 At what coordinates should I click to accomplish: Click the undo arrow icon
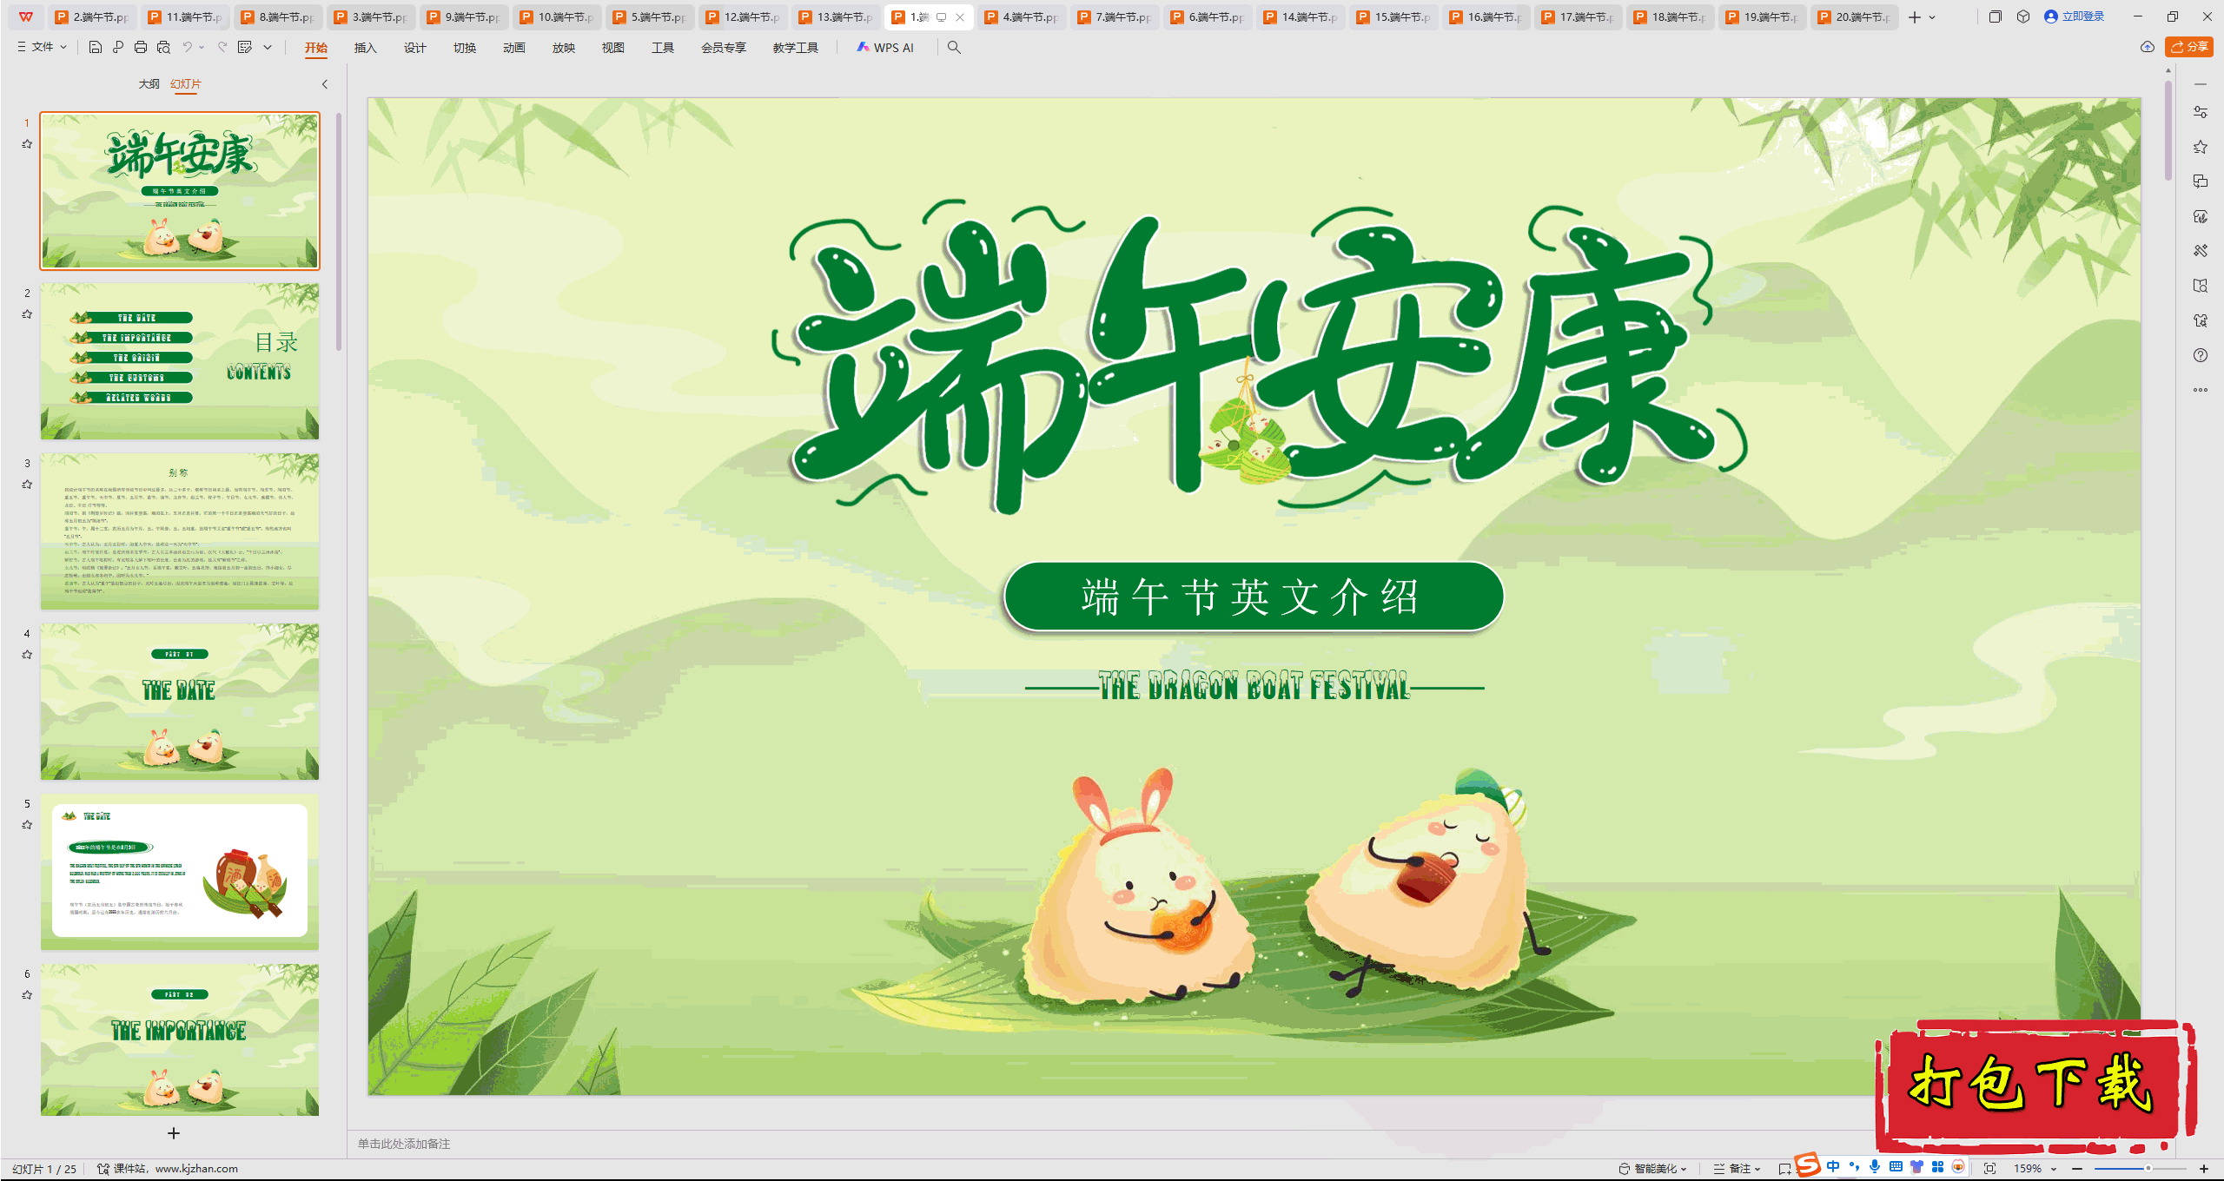[x=187, y=48]
